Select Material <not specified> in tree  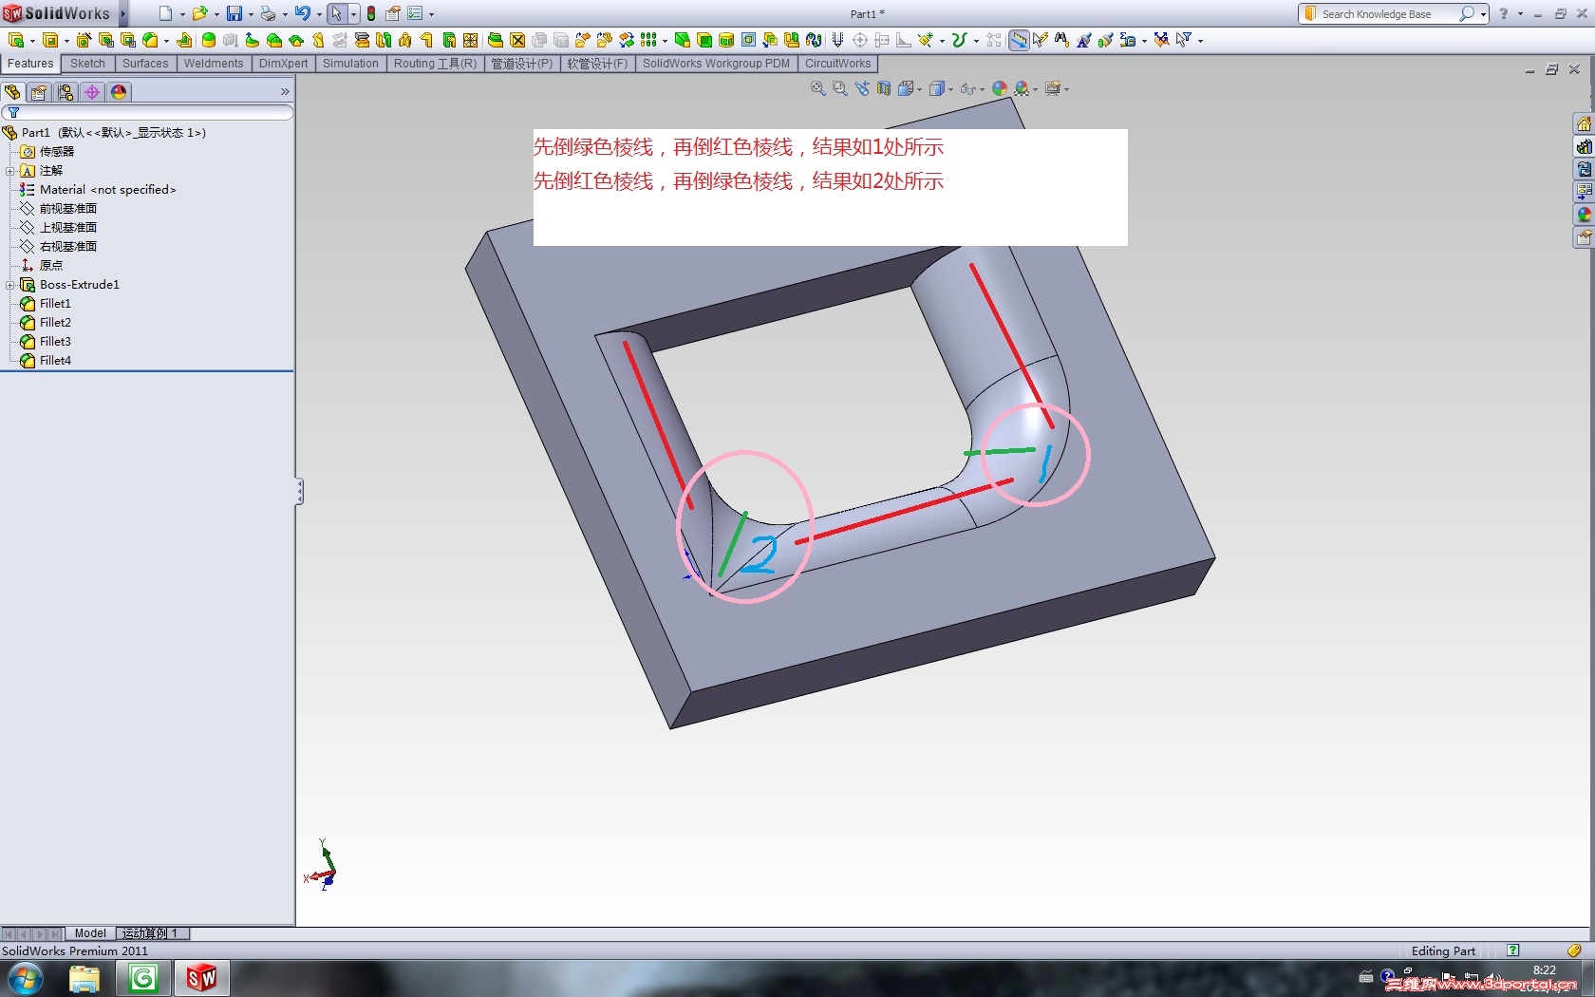tap(107, 190)
